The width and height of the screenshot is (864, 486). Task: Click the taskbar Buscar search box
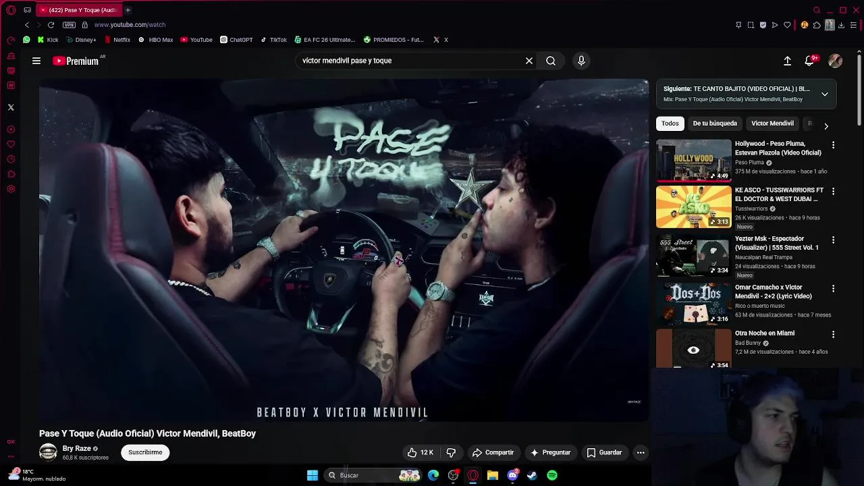click(x=373, y=475)
